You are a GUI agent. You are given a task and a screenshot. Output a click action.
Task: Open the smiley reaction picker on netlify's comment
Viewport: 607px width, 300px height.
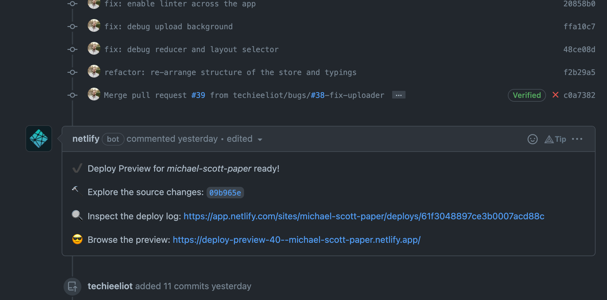tap(533, 139)
